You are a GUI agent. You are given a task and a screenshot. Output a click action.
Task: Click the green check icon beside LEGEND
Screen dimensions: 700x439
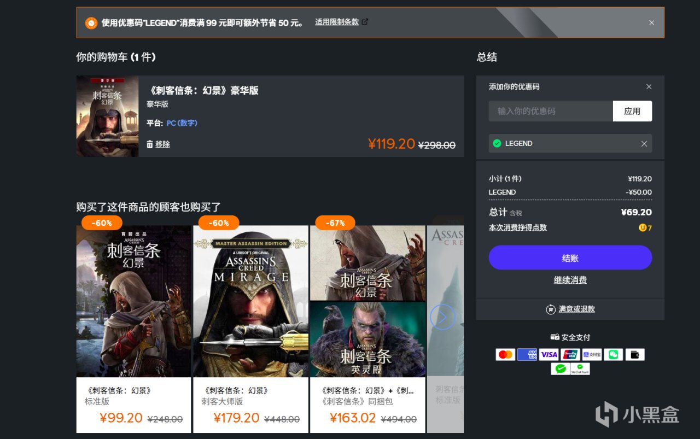coord(497,143)
